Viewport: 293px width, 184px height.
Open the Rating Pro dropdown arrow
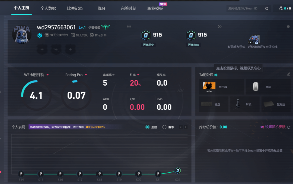[x=86, y=75]
